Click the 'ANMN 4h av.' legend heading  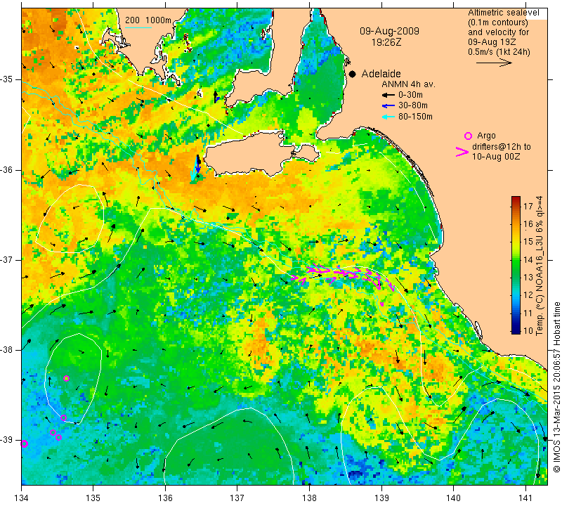(408, 84)
